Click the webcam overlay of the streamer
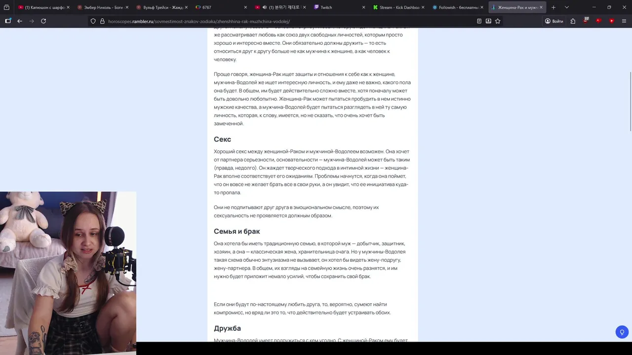The image size is (632, 355). coord(68,273)
